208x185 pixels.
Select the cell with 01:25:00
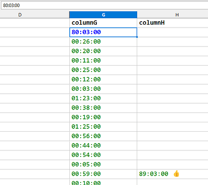coord(103,127)
